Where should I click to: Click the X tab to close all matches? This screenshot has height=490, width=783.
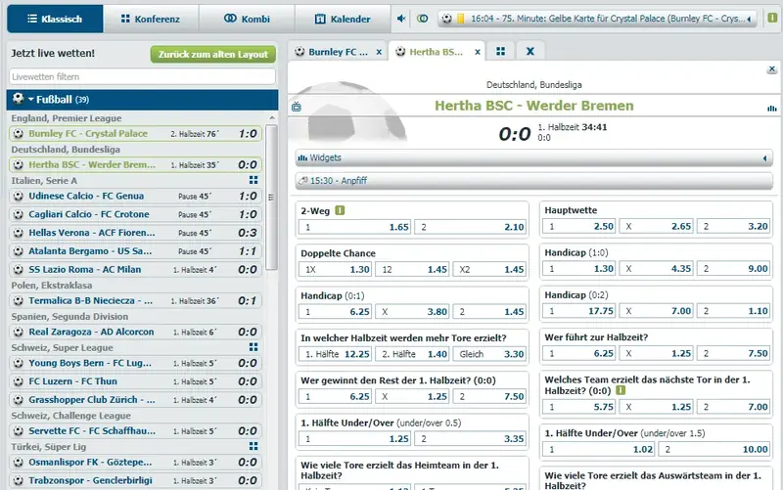click(530, 52)
